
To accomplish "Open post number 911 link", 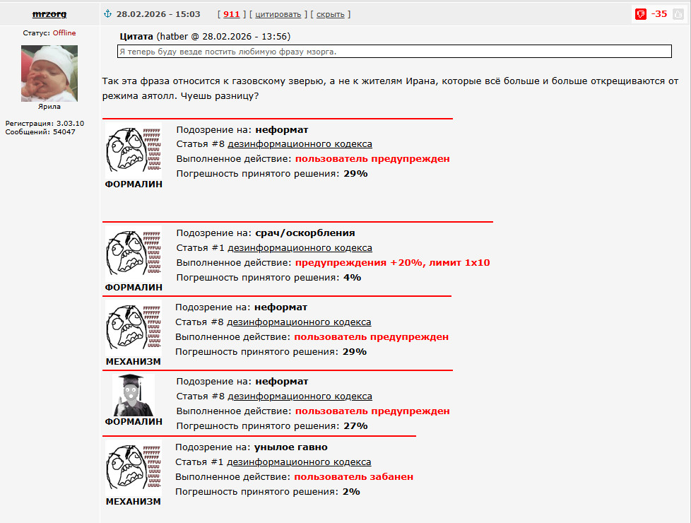I will click(232, 14).
